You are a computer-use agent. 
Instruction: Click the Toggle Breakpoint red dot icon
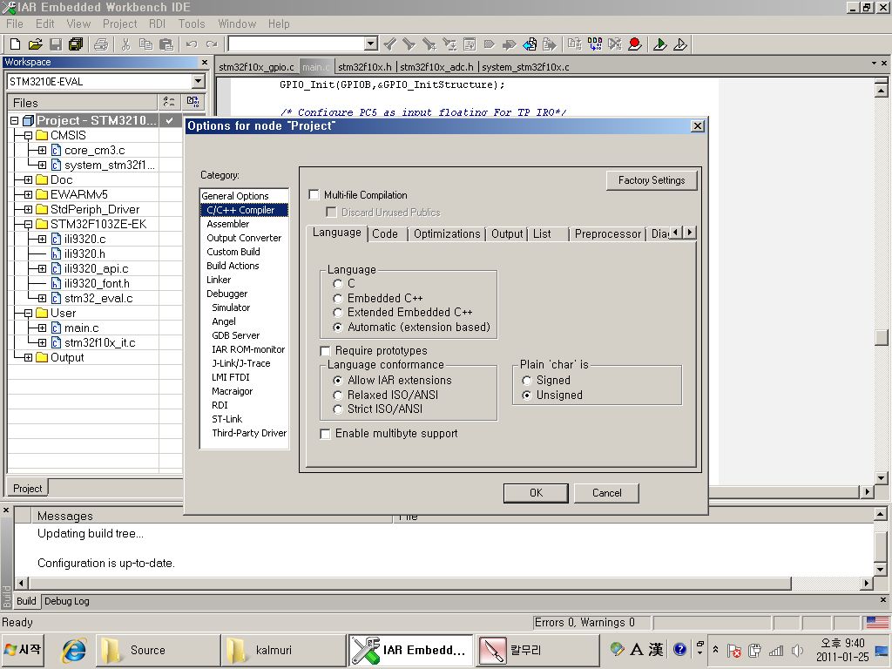pyautogui.click(x=635, y=44)
